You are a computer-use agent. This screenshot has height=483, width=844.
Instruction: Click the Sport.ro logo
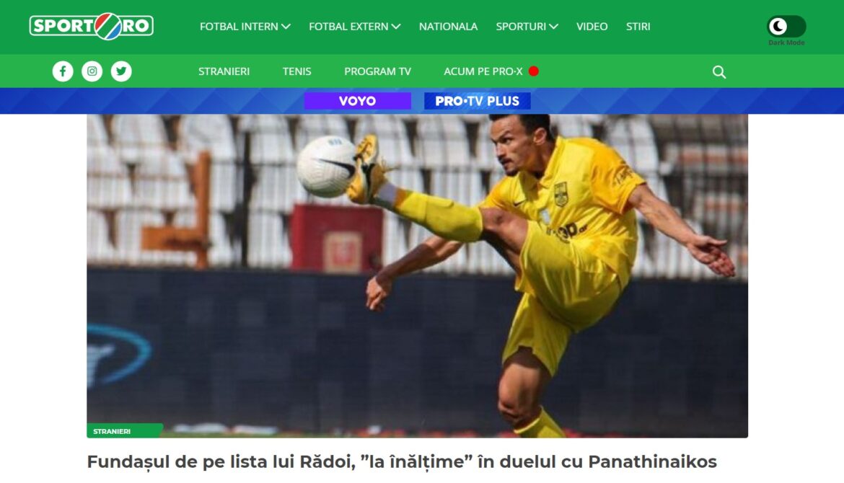click(x=92, y=26)
